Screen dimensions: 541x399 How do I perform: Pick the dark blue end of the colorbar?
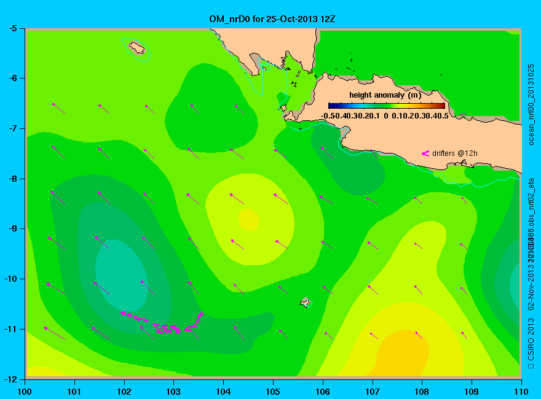pos(331,106)
